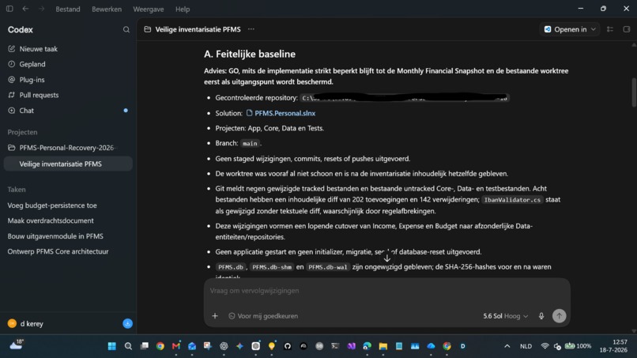
Task: Open Terminal on the taskbar
Action: (x=335, y=346)
